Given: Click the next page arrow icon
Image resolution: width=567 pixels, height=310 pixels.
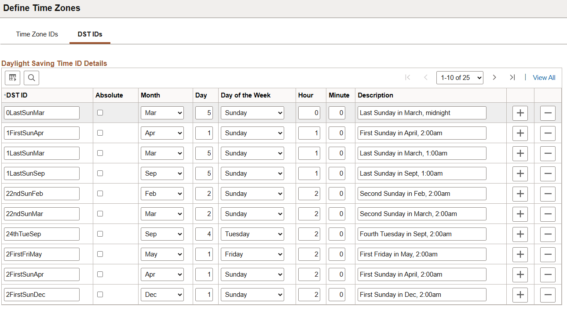Looking at the screenshot, I should click(494, 77).
